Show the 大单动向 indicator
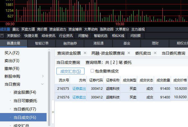The width and height of the screenshot is (188, 127). tap(91, 29)
